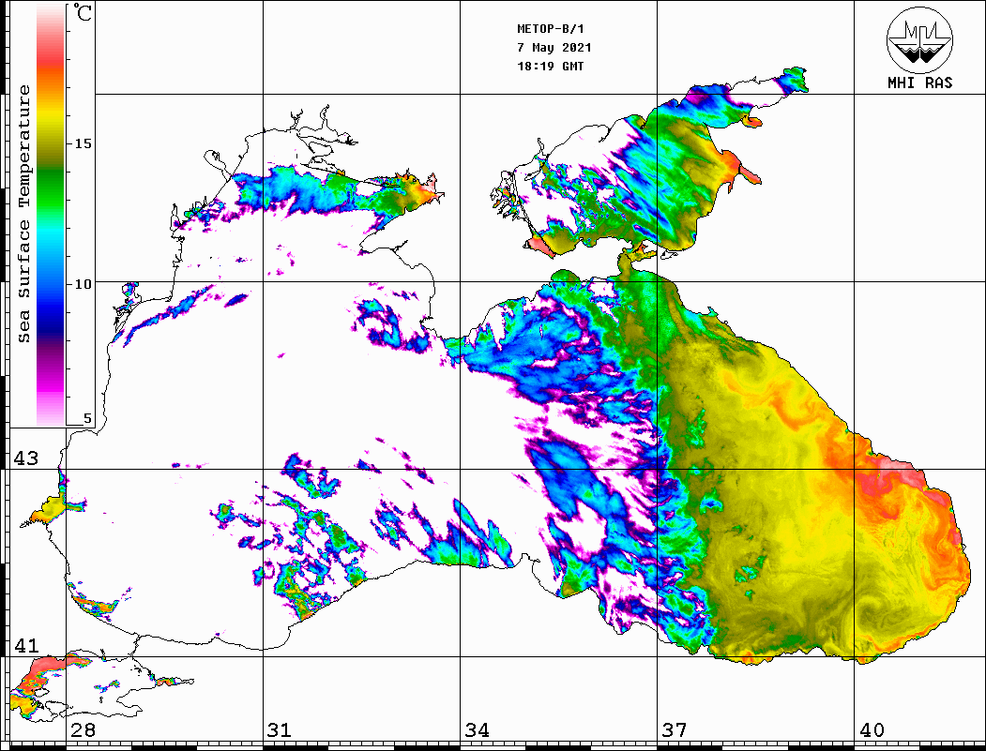Click the '10' tick on the color scale
The image size is (986, 751).
pyautogui.click(x=83, y=284)
